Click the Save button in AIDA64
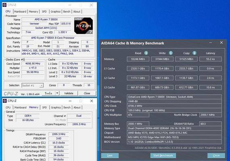This screenshot has width=230, height=161. 110,155
